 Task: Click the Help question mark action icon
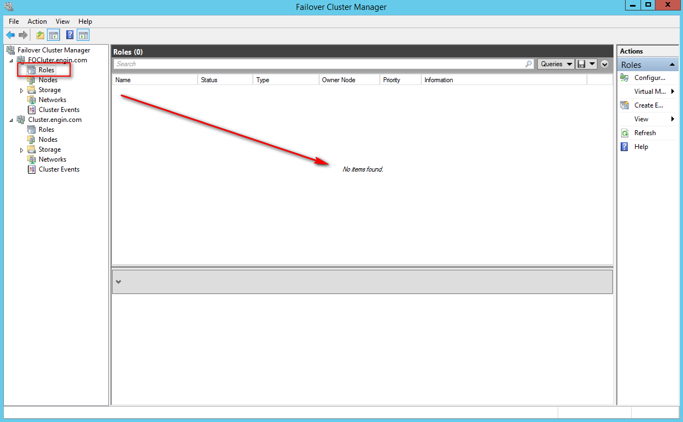coord(624,147)
